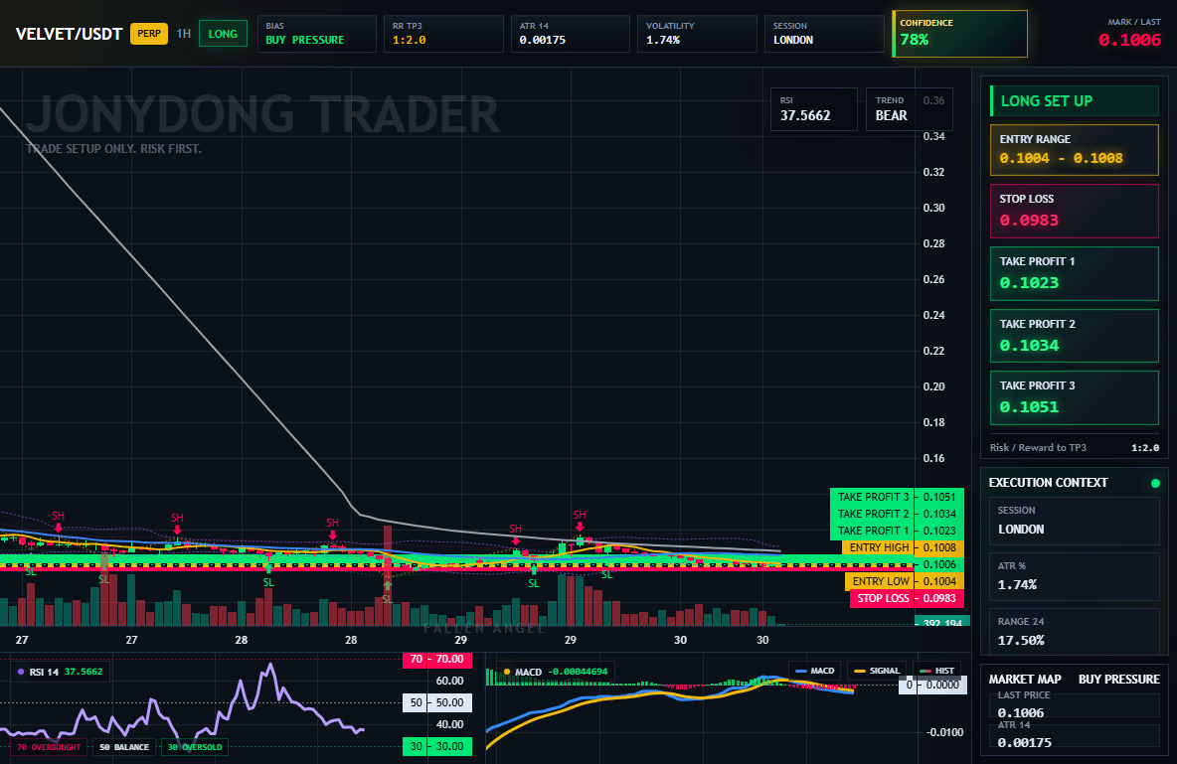Click the MARKET MAP heading
This screenshot has height=764, width=1177.
[x=1025, y=680]
